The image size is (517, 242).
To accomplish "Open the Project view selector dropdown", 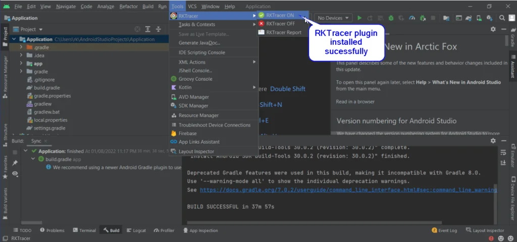I will pyautogui.click(x=28, y=29).
